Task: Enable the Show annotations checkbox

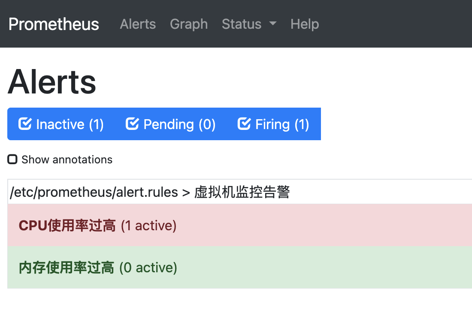Action: [x=12, y=159]
